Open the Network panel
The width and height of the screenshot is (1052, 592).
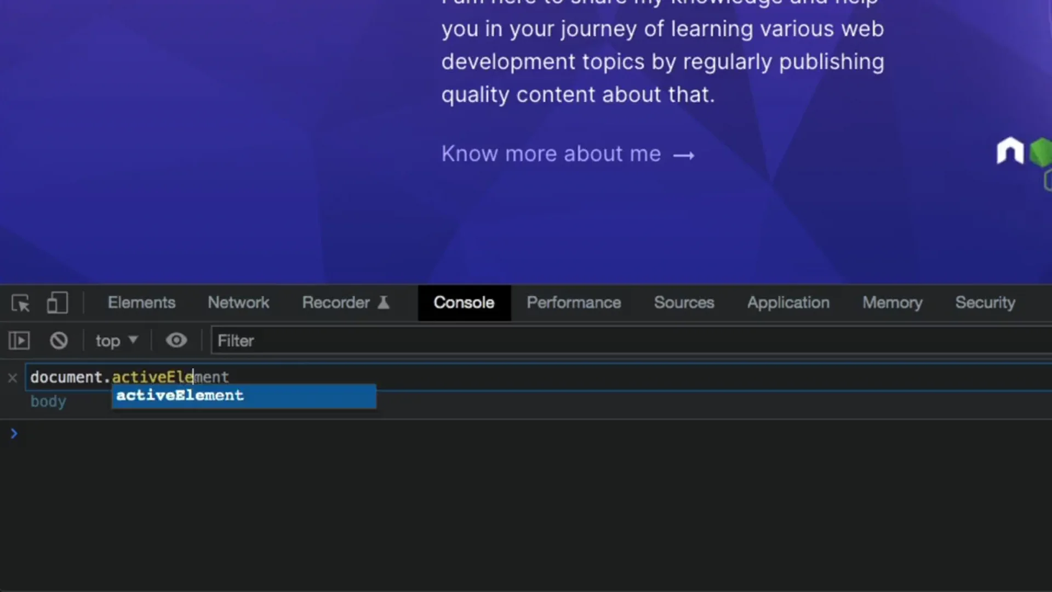(238, 303)
